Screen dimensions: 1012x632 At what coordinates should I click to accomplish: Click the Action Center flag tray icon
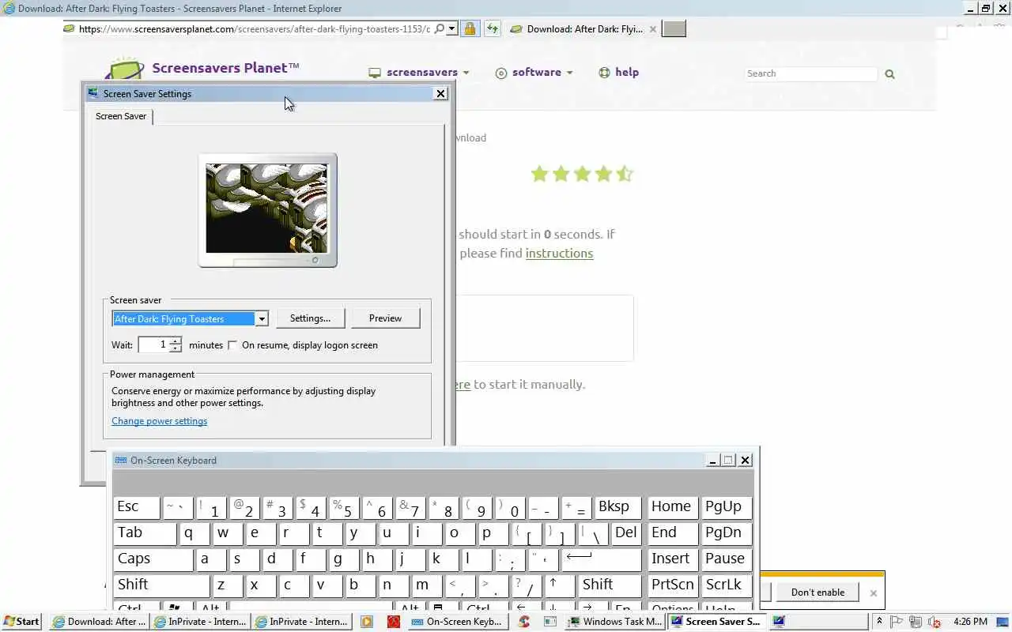pyautogui.click(x=897, y=622)
